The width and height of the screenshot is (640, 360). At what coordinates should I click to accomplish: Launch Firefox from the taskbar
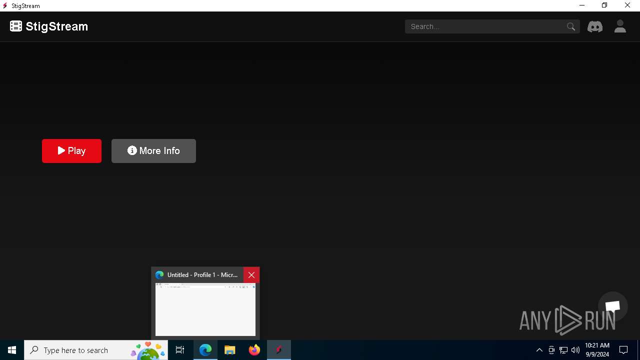pyautogui.click(x=254, y=350)
